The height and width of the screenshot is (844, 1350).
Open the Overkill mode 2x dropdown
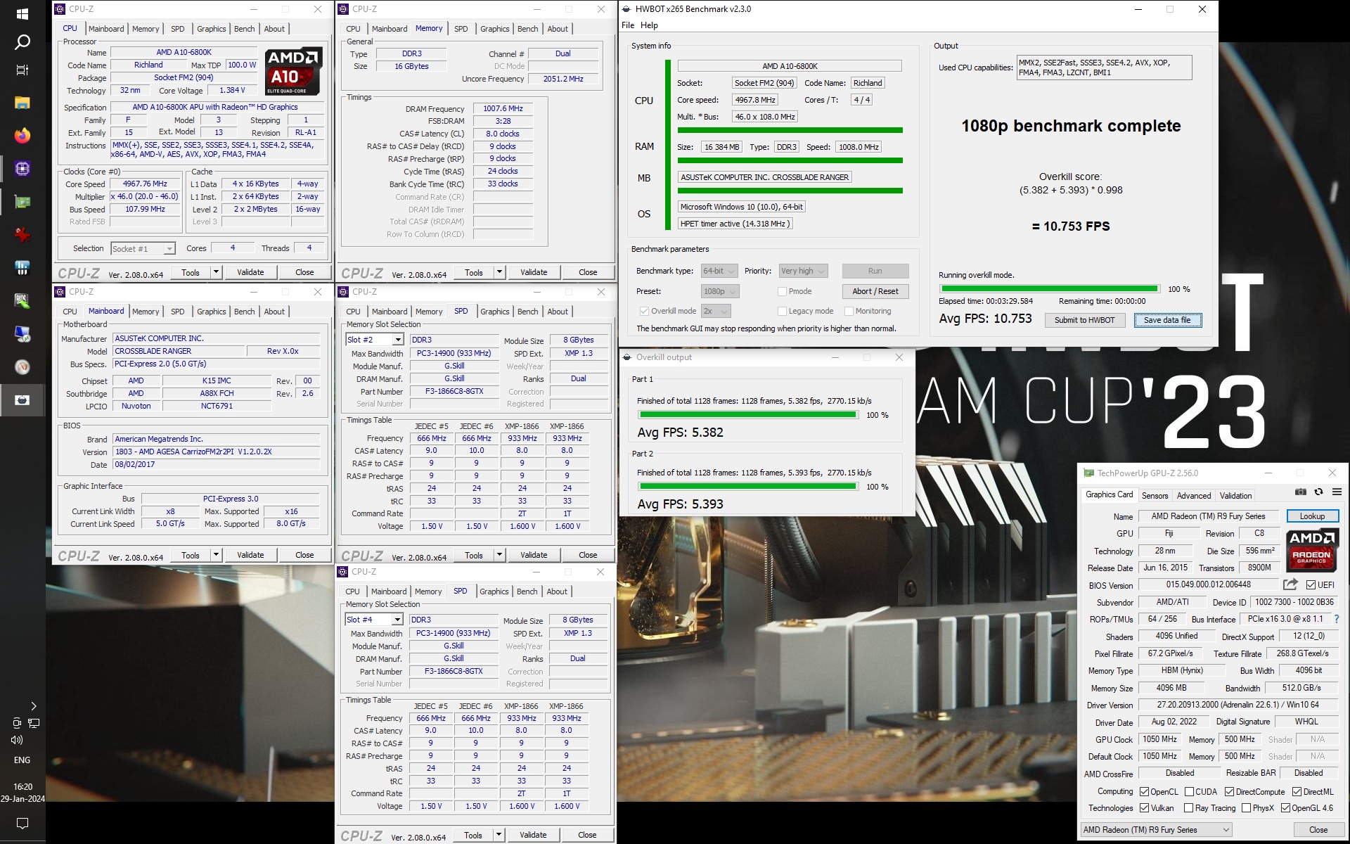(716, 311)
